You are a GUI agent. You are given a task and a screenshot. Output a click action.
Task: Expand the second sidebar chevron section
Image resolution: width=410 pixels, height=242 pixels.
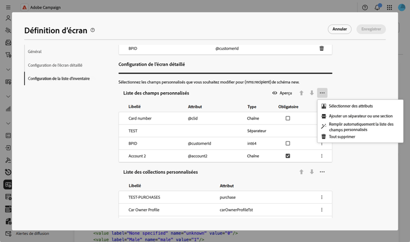point(8,97)
